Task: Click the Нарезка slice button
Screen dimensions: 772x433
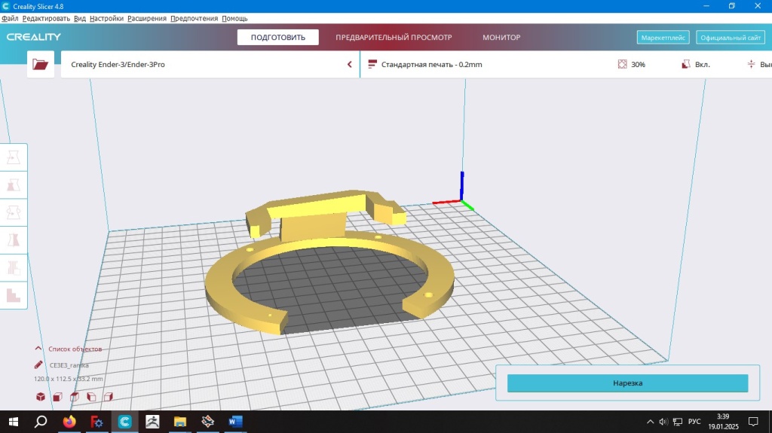Action: 627,383
